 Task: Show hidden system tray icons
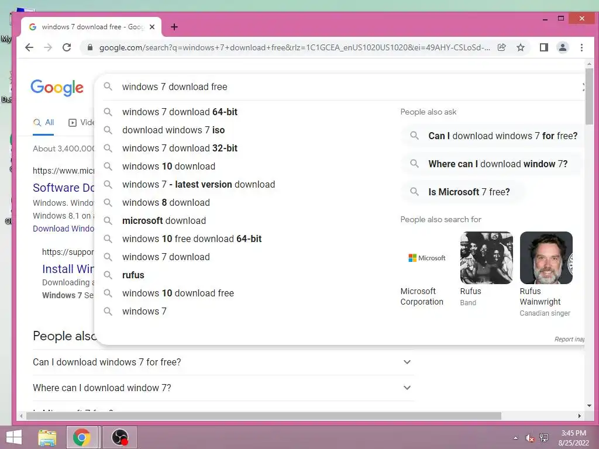(x=515, y=438)
